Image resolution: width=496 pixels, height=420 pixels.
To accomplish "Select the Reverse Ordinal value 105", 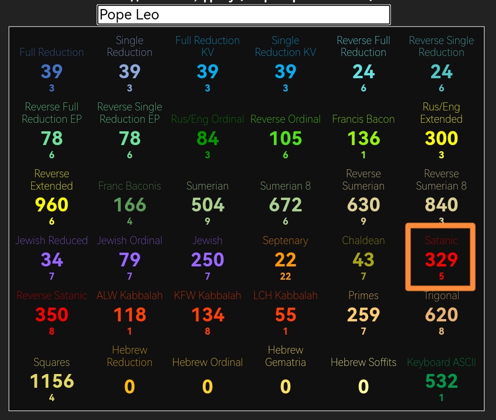I will (x=285, y=138).
